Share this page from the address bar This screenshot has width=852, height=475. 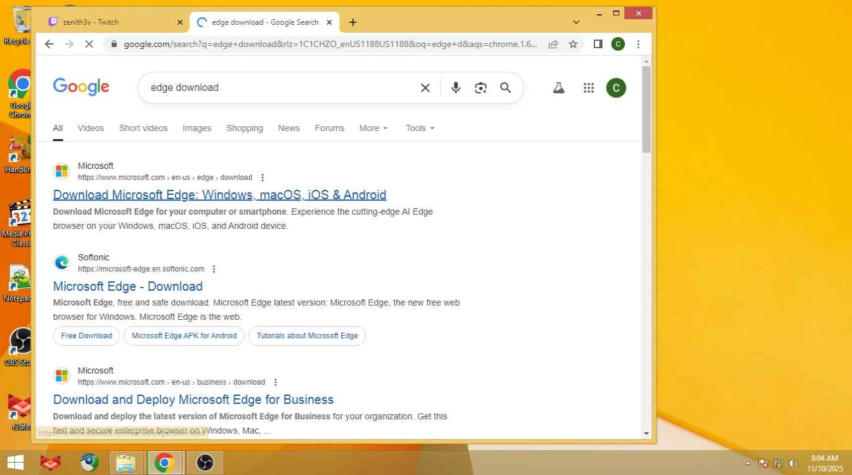pyautogui.click(x=553, y=44)
